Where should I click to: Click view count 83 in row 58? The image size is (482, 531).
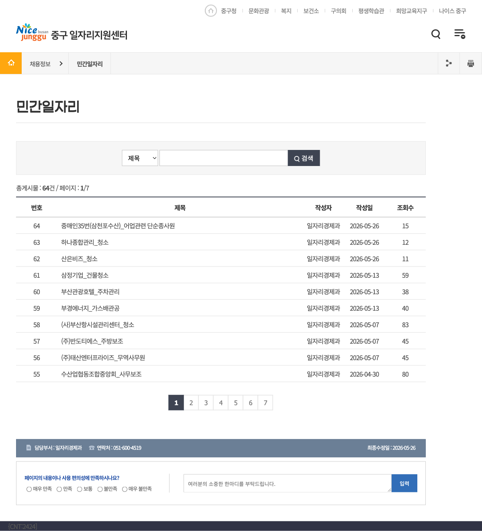coord(405,325)
